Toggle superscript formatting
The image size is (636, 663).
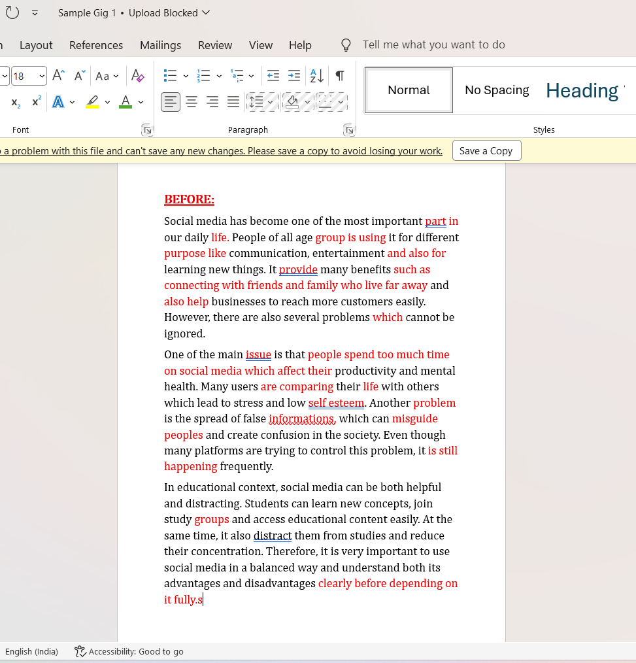pos(37,101)
